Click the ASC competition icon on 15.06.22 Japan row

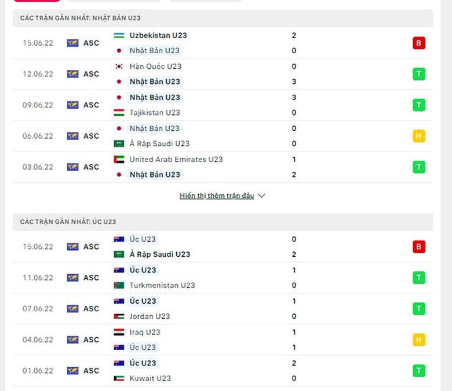72,43
